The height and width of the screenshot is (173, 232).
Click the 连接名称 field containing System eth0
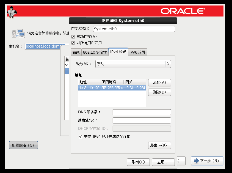click(134, 29)
